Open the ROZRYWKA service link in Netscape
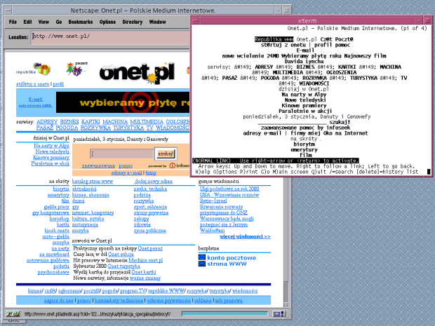 click(95, 128)
